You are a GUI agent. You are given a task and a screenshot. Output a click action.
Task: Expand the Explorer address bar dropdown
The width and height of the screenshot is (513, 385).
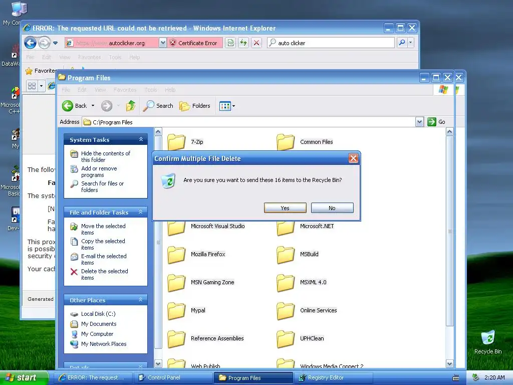pyautogui.click(x=419, y=122)
